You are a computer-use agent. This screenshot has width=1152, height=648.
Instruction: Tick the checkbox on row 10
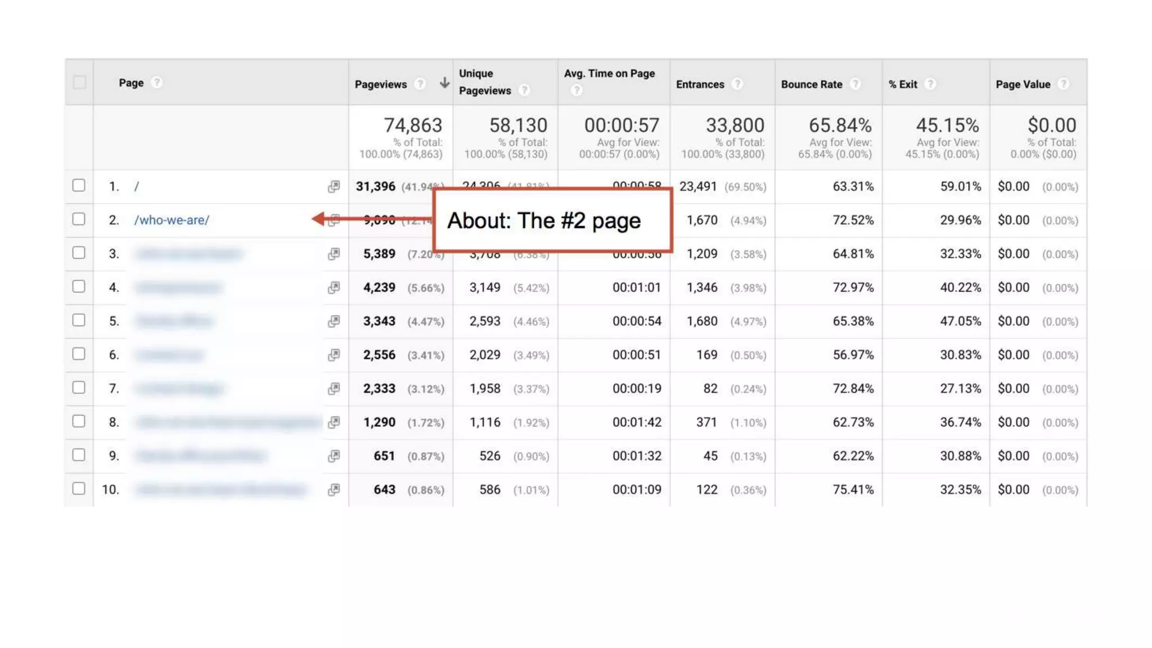(x=79, y=488)
